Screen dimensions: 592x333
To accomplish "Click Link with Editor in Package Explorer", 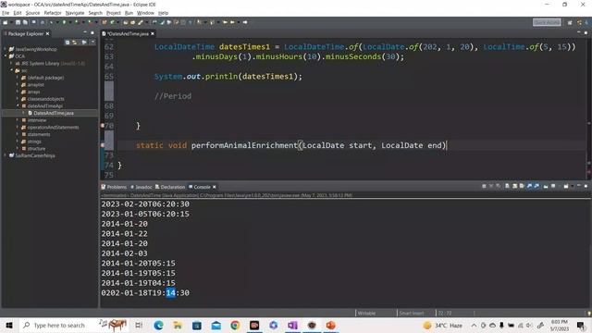I will coord(74,42).
